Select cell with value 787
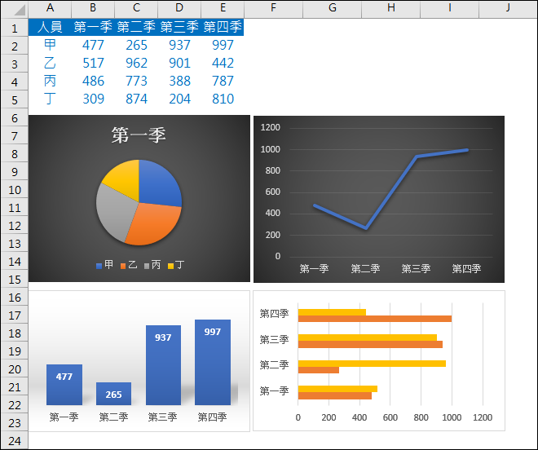The image size is (538, 450). click(x=223, y=81)
